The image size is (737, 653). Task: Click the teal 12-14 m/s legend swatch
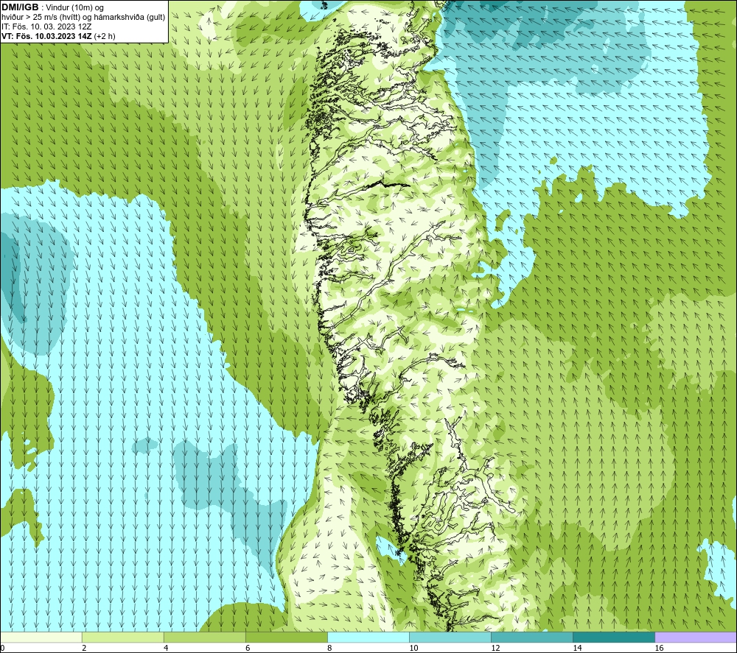pos(531,638)
